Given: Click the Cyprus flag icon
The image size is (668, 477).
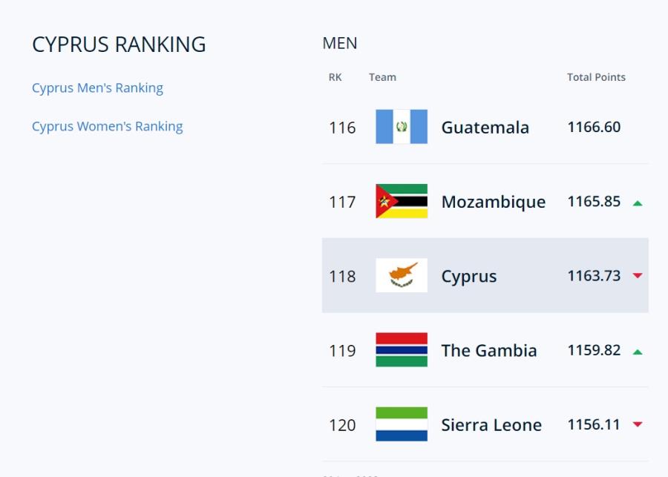Looking at the screenshot, I should [x=402, y=275].
